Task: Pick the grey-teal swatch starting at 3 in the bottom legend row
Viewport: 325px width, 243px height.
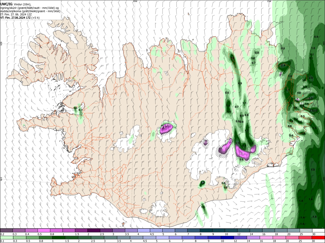Action: tap(110, 237)
